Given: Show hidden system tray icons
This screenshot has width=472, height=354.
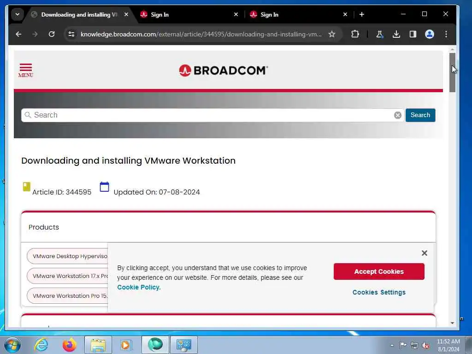Looking at the screenshot, I should [392, 345].
